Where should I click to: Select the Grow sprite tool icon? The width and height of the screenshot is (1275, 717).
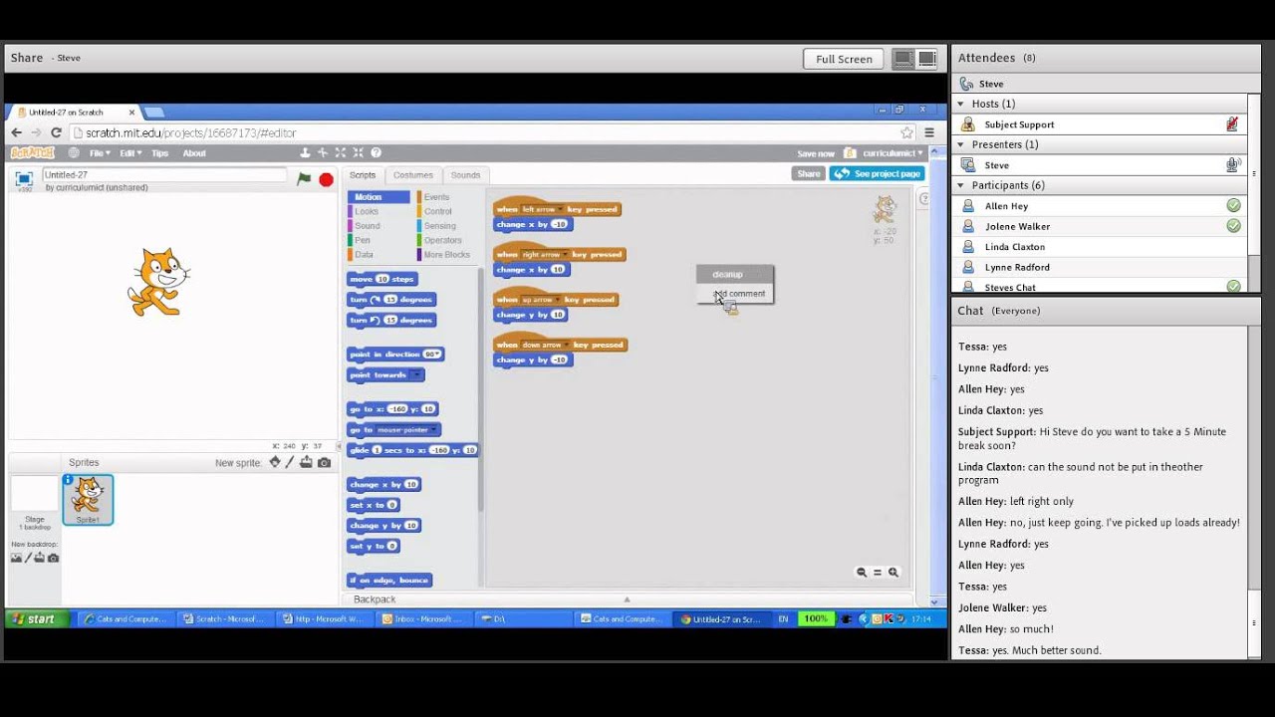coord(341,153)
